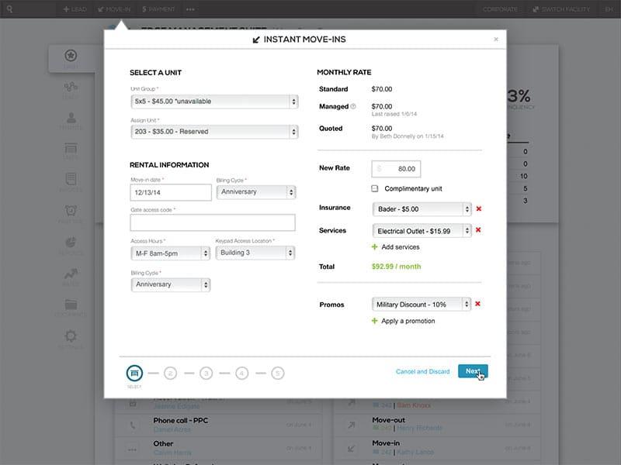This screenshot has width=621, height=465.
Task: Click the $92.99 / month total
Action: 396,267
